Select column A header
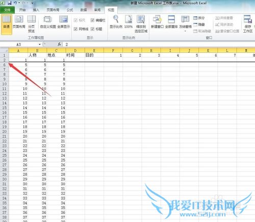 point(18,50)
